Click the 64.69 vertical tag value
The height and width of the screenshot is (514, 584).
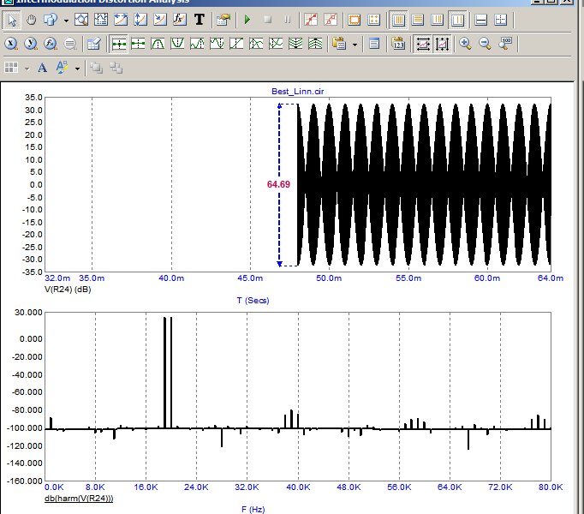(278, 184)
